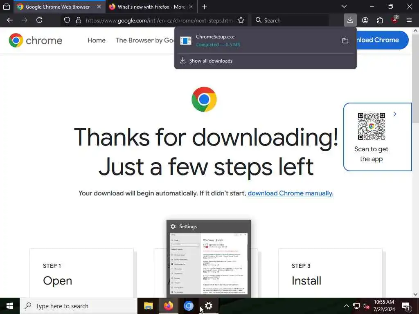Click the STEP 3 Install card
The width and height of the screenshot is (419, 314).
(330, 273)
